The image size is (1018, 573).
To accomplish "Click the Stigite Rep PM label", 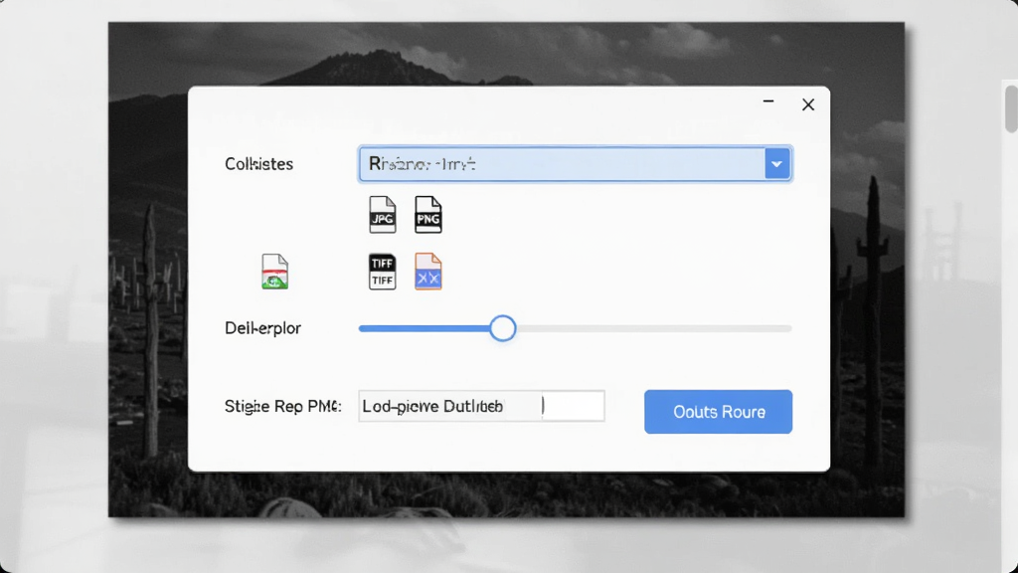I will 282,406.
